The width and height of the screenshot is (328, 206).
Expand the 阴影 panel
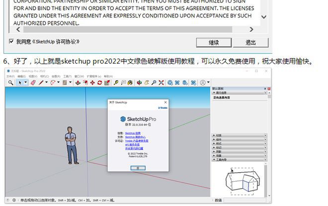click(214, 151)
